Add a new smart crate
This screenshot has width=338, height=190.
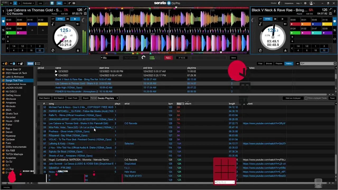[13, 64]
